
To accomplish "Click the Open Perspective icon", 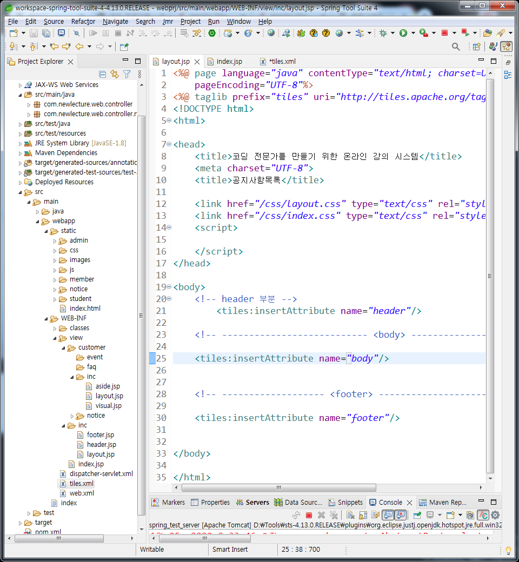I will point(476,46).
